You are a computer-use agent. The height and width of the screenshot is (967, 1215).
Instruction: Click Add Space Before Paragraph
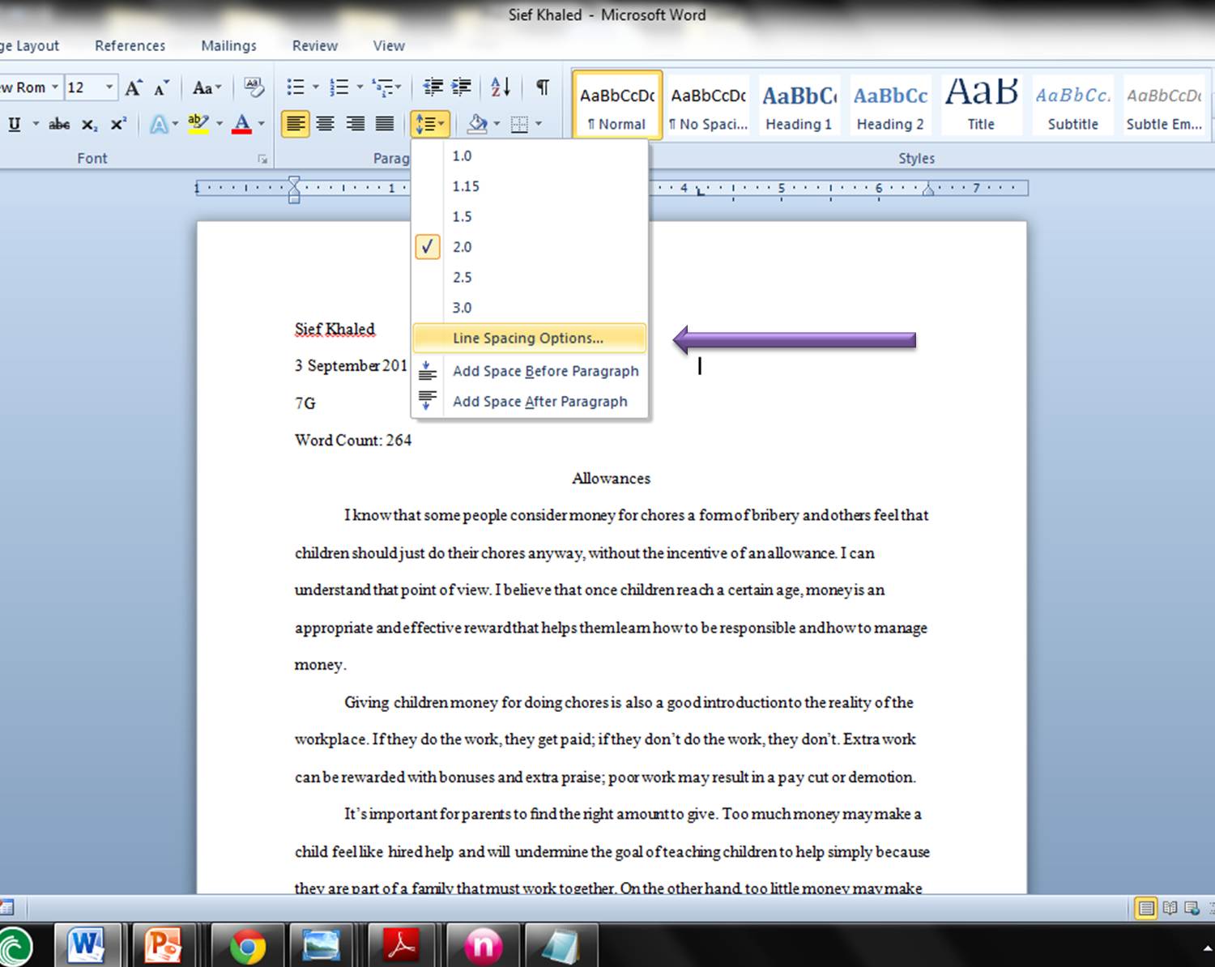[x=530, y=371]
